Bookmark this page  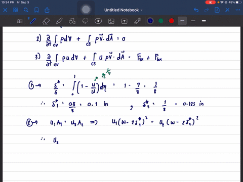[x=36, y=10]
